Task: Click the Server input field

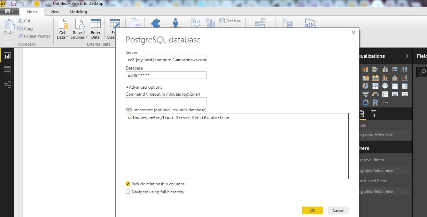Action: pos(166,59)
